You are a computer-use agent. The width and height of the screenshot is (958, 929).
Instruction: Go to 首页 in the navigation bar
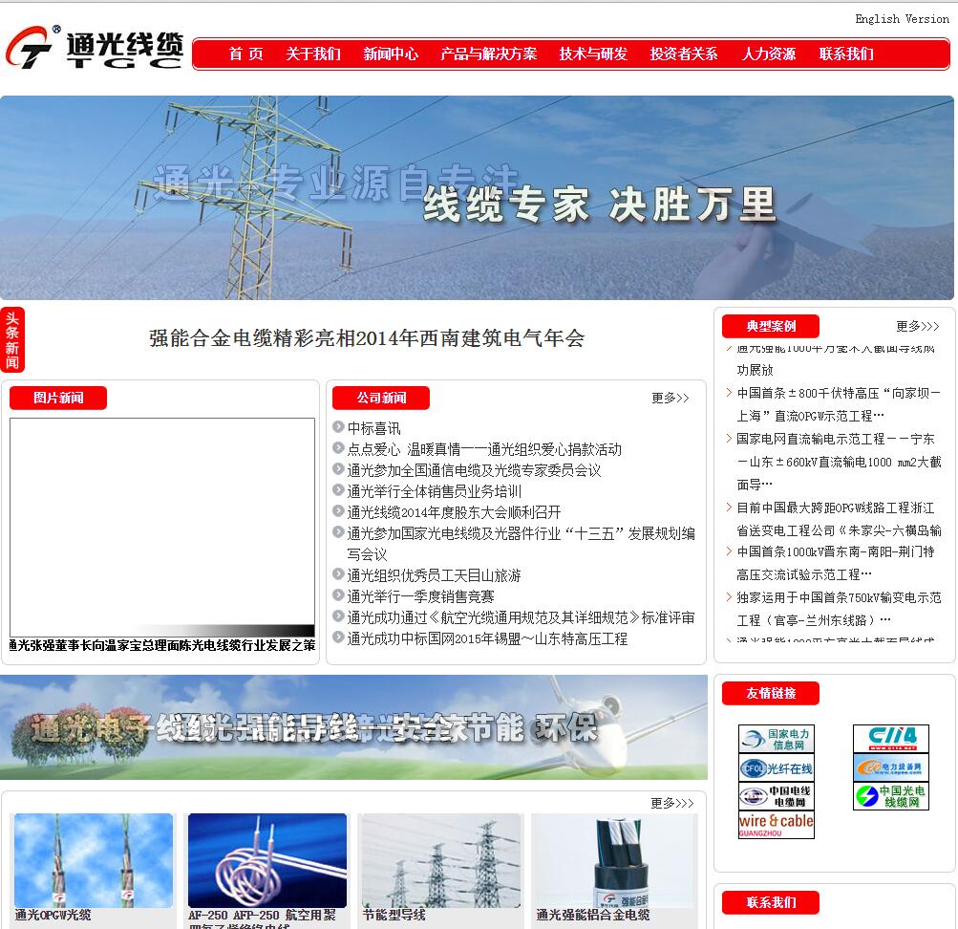tap(245, 54)
